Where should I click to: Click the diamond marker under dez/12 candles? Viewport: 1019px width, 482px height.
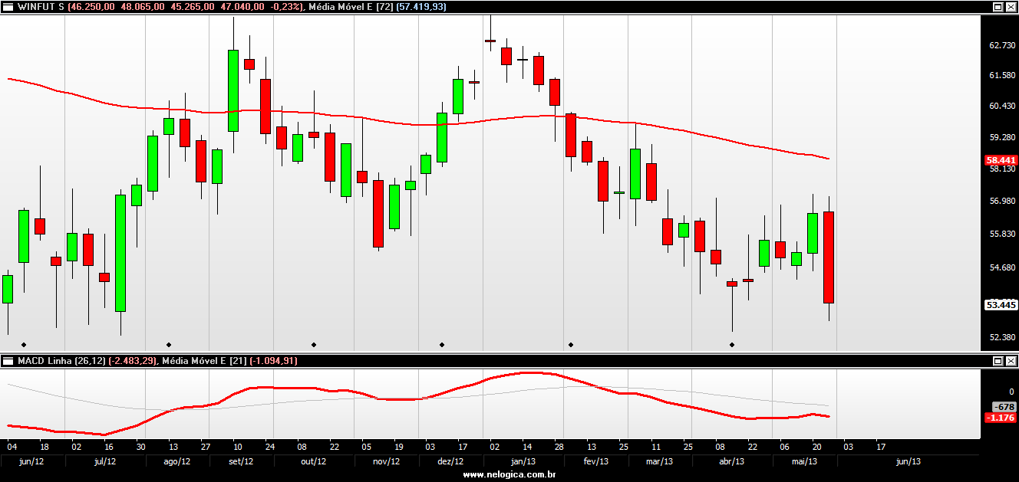(442, 345)
